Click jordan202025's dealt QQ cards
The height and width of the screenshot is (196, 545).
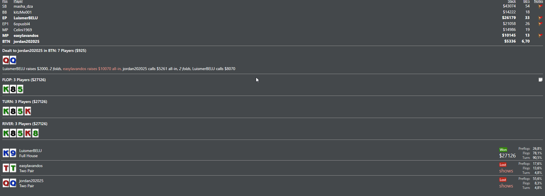[9, 60]
